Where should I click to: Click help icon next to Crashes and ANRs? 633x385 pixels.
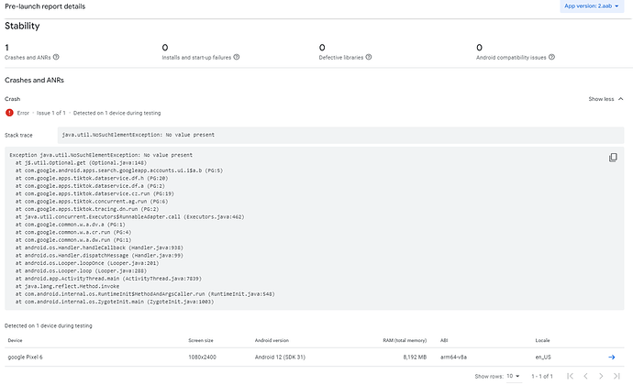tap(61, 57)
